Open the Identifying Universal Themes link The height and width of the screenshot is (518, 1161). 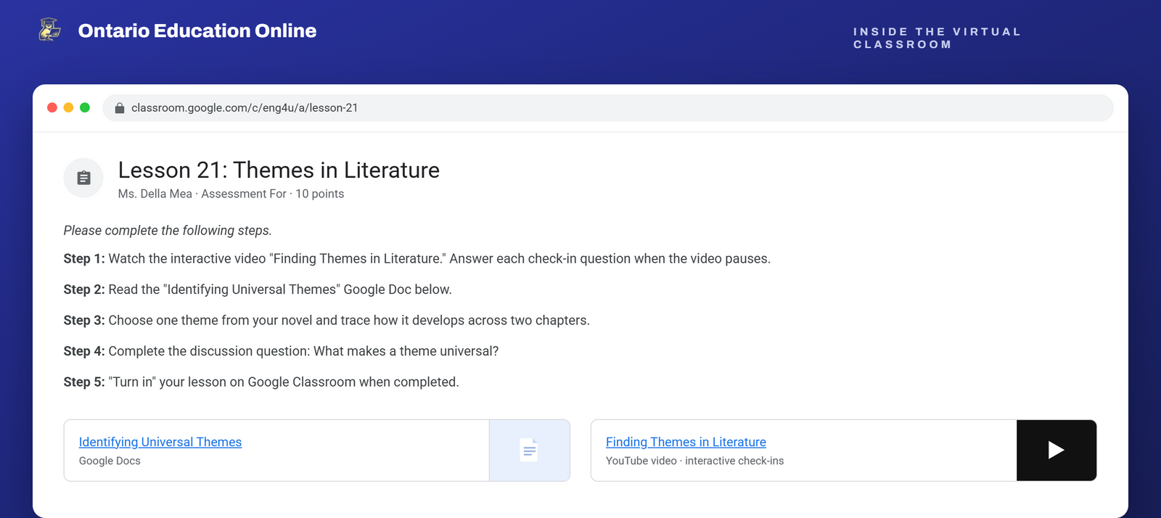(160, 442)
